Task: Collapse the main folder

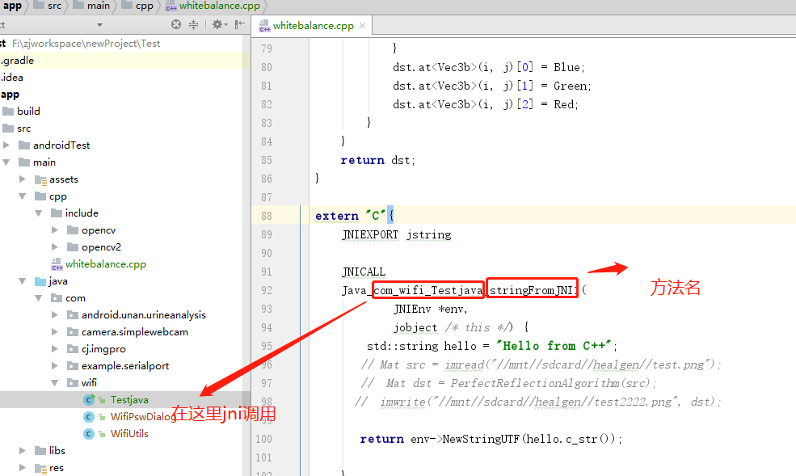Action: tap(6, 162)
